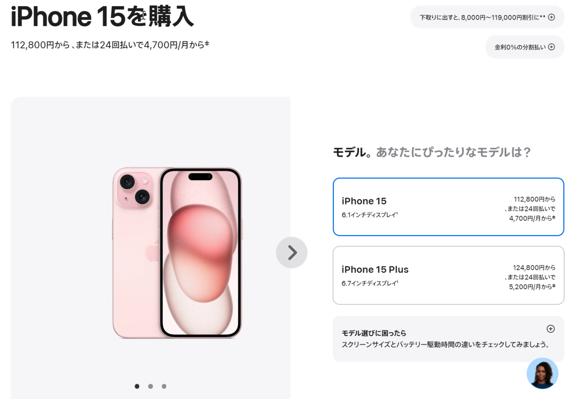Click footnote on 6.1インチディスプレイ text
This screenshot has width=565, height=399.
(x=397, y=214)
